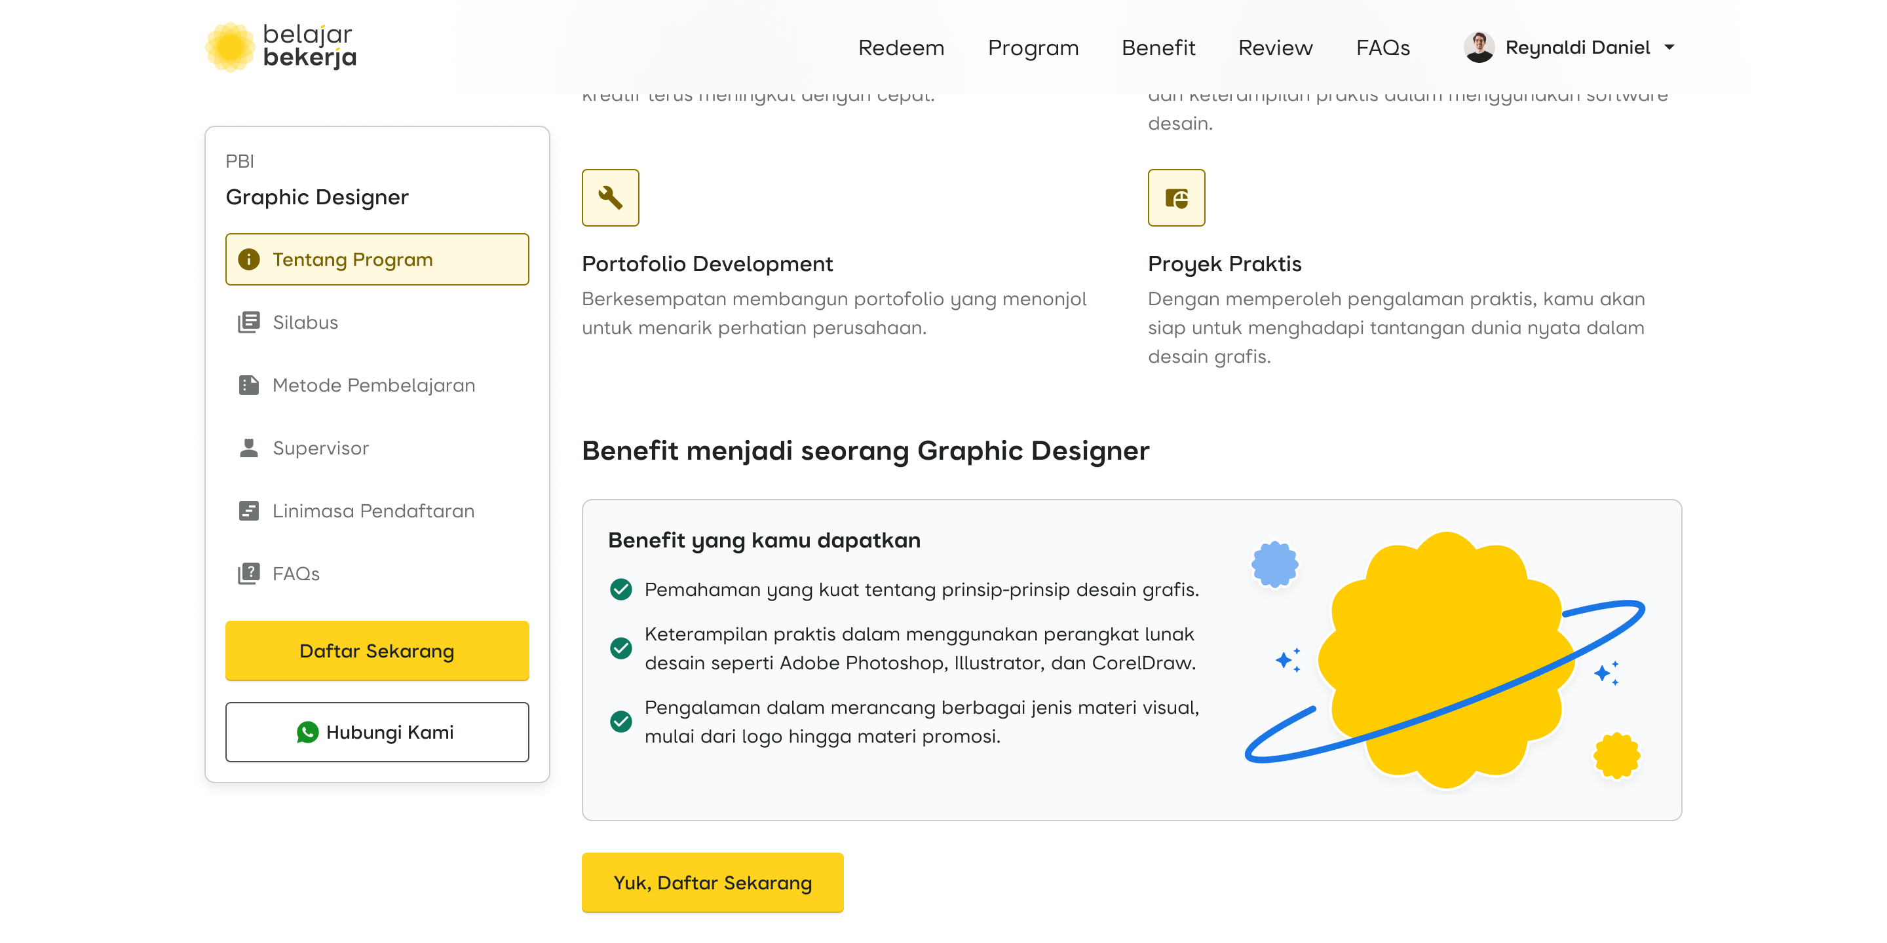Expand the Reynaldi Daniel dropdown arrow
The height and width of the screenshot is (943, 1887).
click(x=1669, y=48)
